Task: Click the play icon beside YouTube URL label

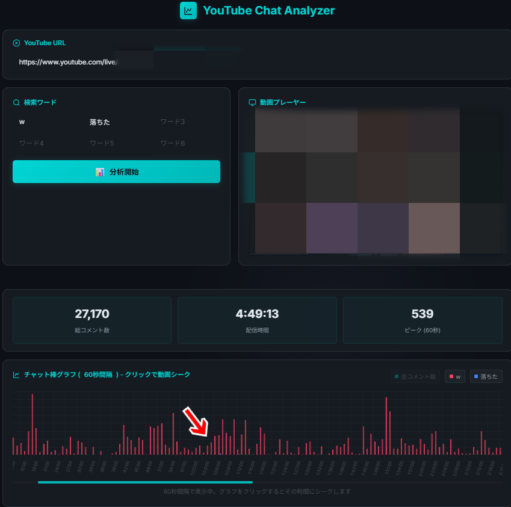Action: click(16, 43)
